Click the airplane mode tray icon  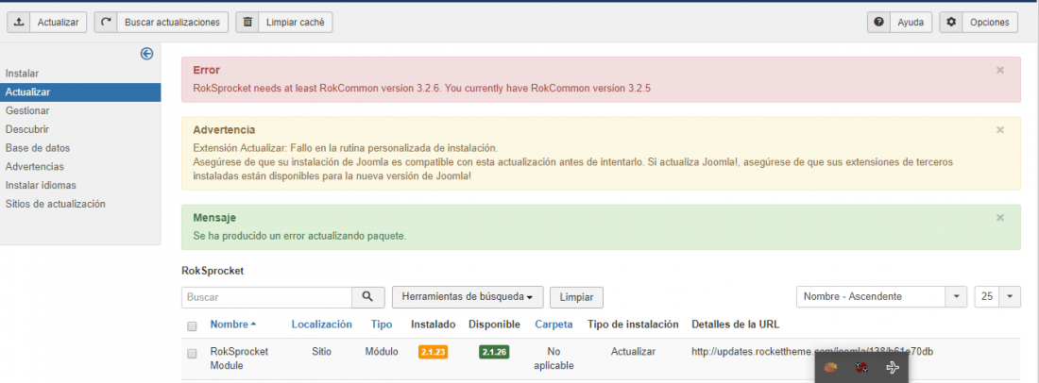point(892,367)
